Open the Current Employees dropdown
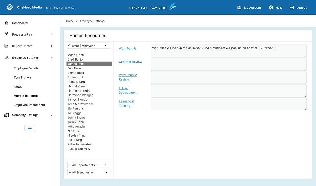Viewport: 316px width, 186px height. [88, 46]
